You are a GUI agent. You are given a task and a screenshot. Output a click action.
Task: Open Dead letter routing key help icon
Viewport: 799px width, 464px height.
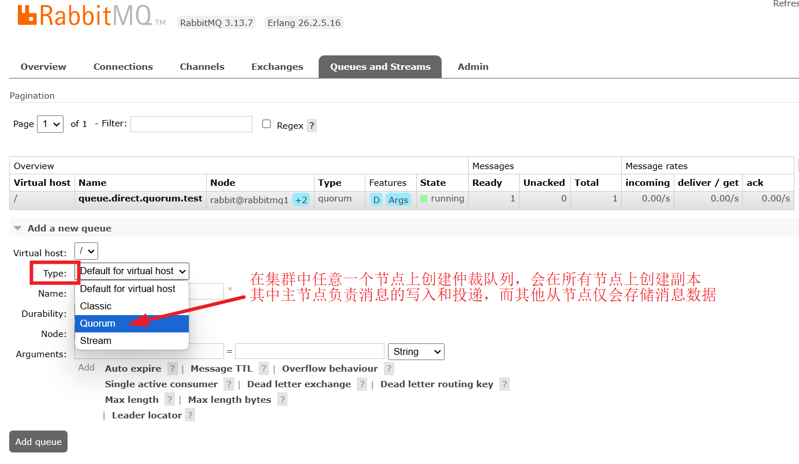505,384
